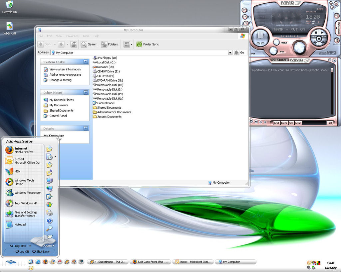This screenshot has height=272, width=341.
Task: Click the Search toolbar button
Action: tap(89, 44)
